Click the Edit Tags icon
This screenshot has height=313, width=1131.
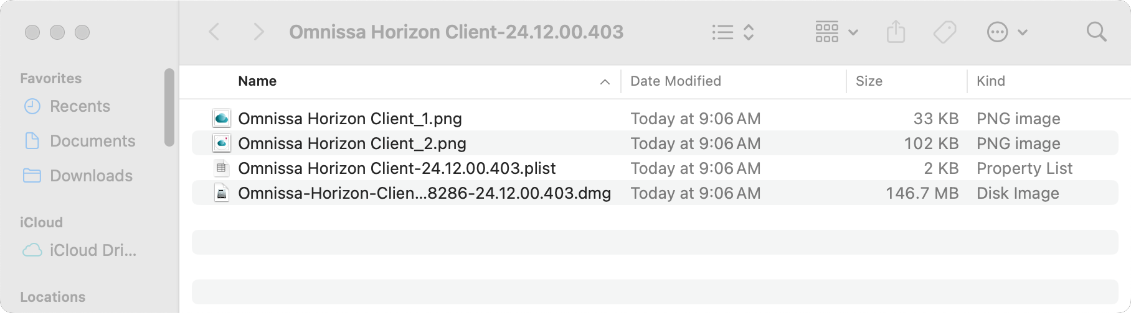click(x=944, y=32)
